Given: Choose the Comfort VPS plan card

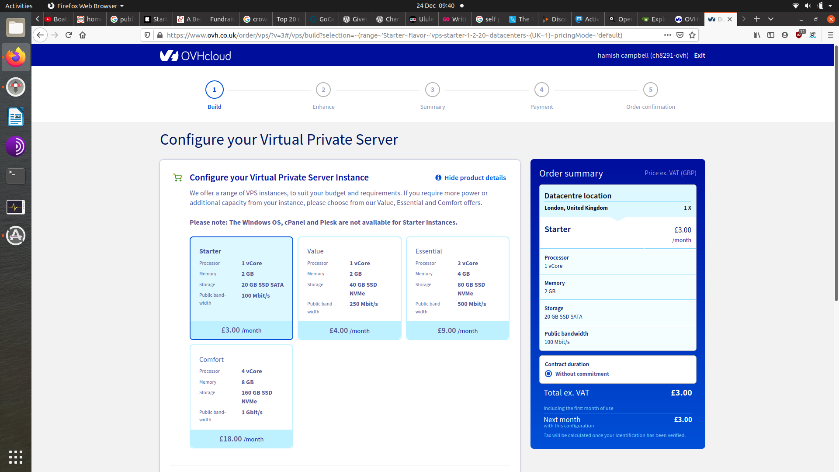Looking at the screenshot, I should pyautogui.click(x=241, y=396).
